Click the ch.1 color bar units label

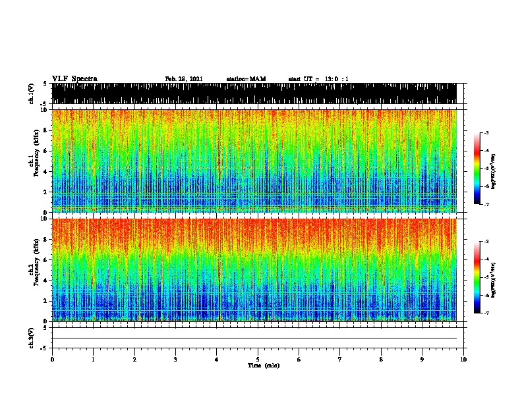tap(494, 171)
